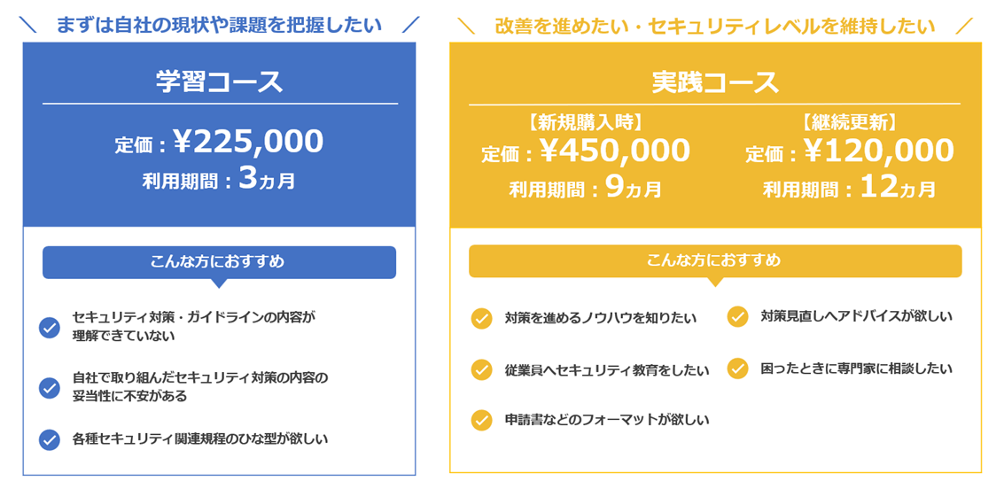Click yellow checkmark beside 対策見直しへアドバイス

[x=737, y=316]
